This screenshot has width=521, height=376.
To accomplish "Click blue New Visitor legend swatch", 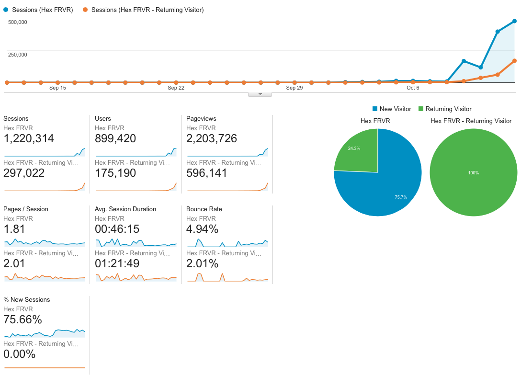I will 375,109.
